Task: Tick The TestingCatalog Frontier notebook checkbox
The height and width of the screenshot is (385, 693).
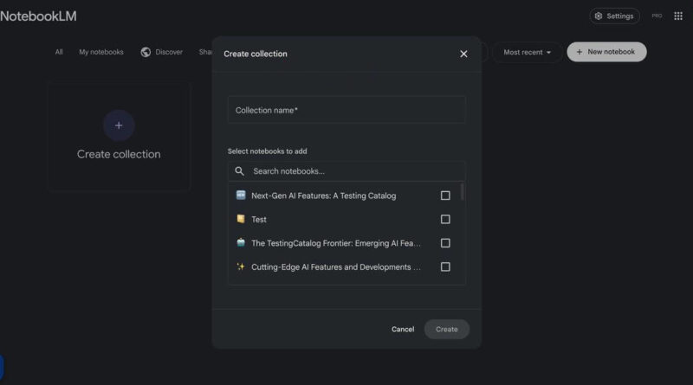Action: [445, 243]
